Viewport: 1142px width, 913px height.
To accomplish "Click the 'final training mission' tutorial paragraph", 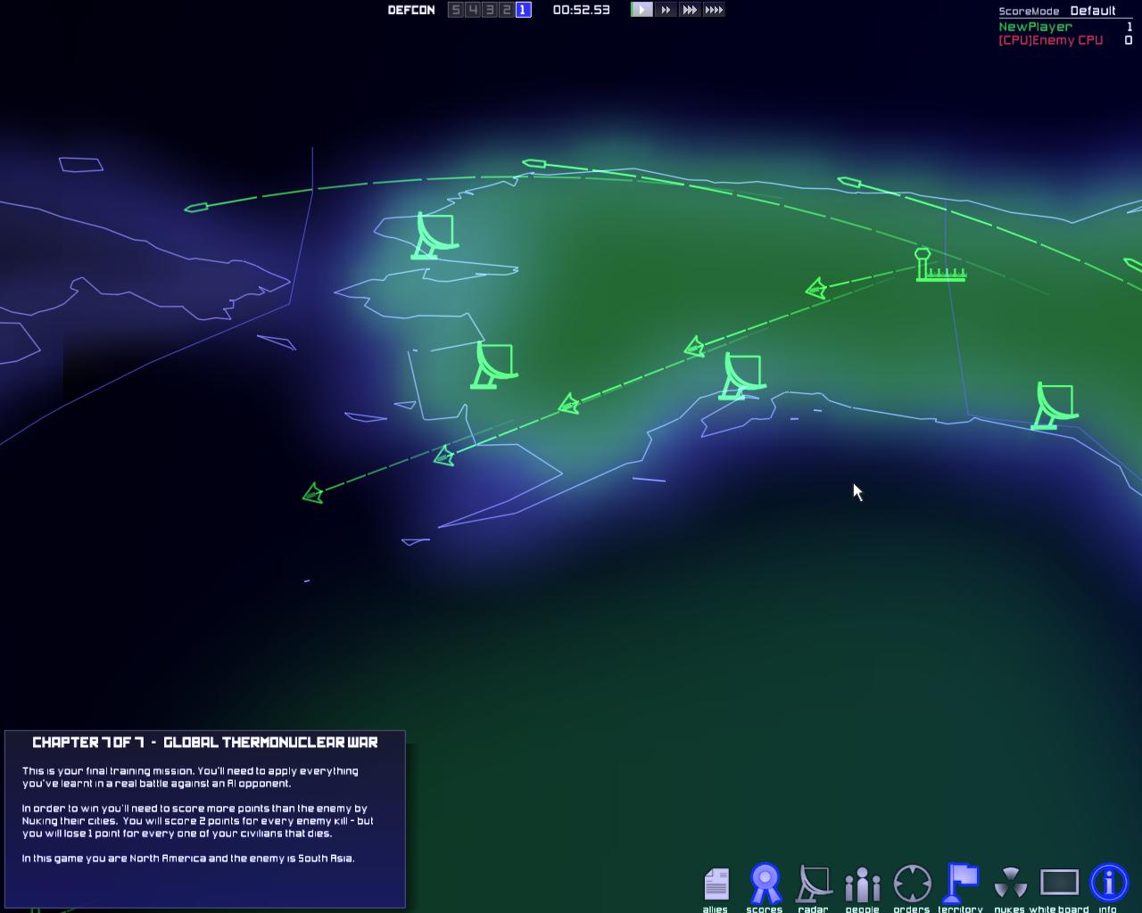I will pyautogui.click(x=190, y=777).
